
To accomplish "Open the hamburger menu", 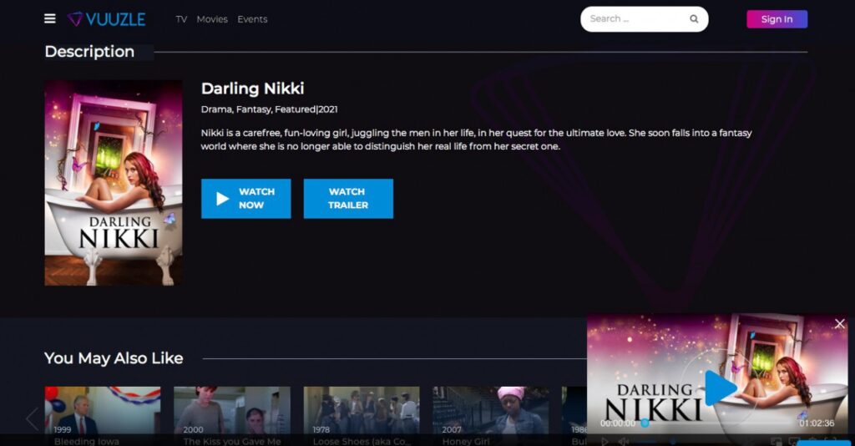I will point(50,18).
